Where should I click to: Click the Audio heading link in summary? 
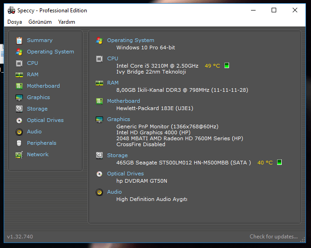tap(115, 192)
